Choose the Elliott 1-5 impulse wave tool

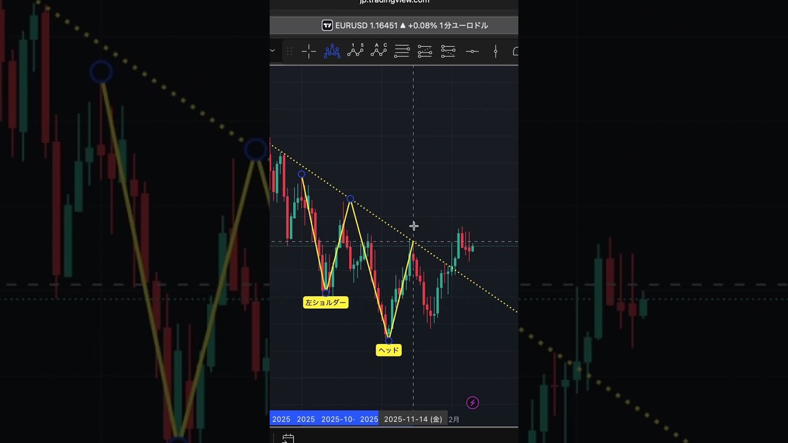(x=355, y=51)
